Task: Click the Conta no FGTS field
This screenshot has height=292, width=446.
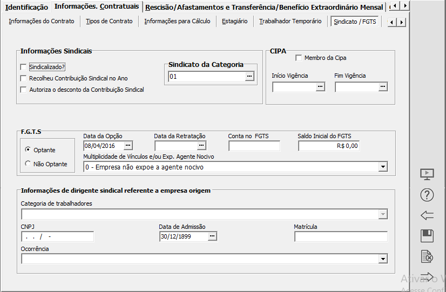Action: (254, 146)
